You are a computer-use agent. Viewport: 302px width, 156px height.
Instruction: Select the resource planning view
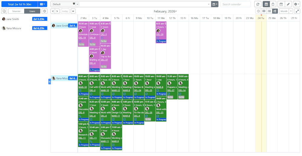coord(275,11)
